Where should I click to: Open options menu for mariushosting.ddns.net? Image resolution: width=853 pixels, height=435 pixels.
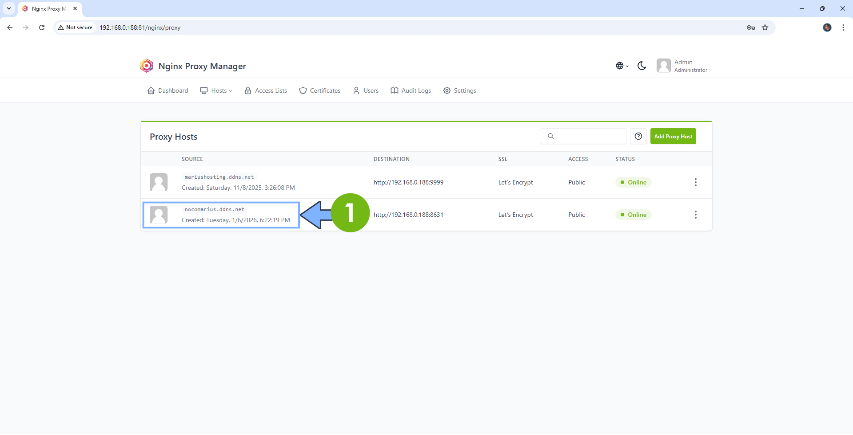(x=695, y=182)
